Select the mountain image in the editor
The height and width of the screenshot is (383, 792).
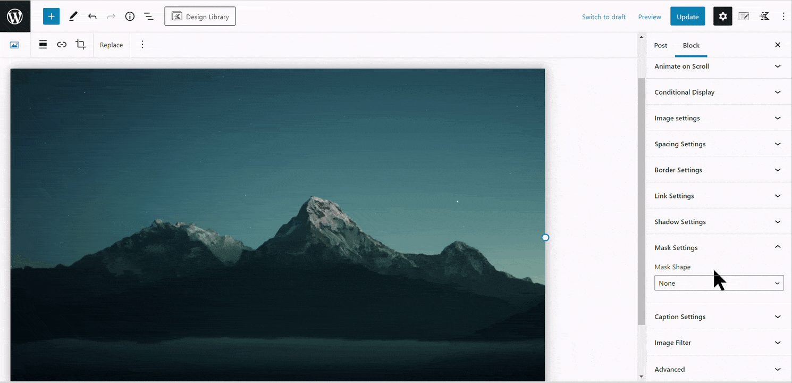pos(277,225)
